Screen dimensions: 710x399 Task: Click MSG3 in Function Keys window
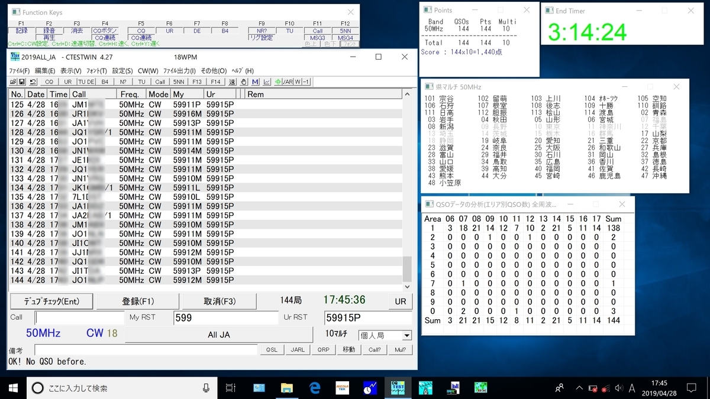pos(318,38)
